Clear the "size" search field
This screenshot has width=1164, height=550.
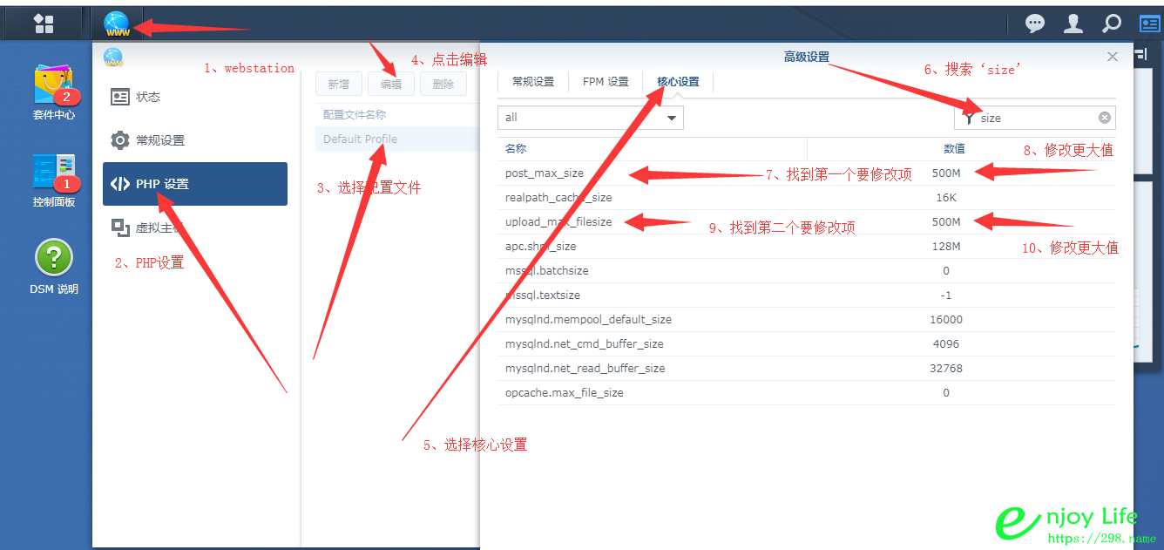(x=1104, y=117)
